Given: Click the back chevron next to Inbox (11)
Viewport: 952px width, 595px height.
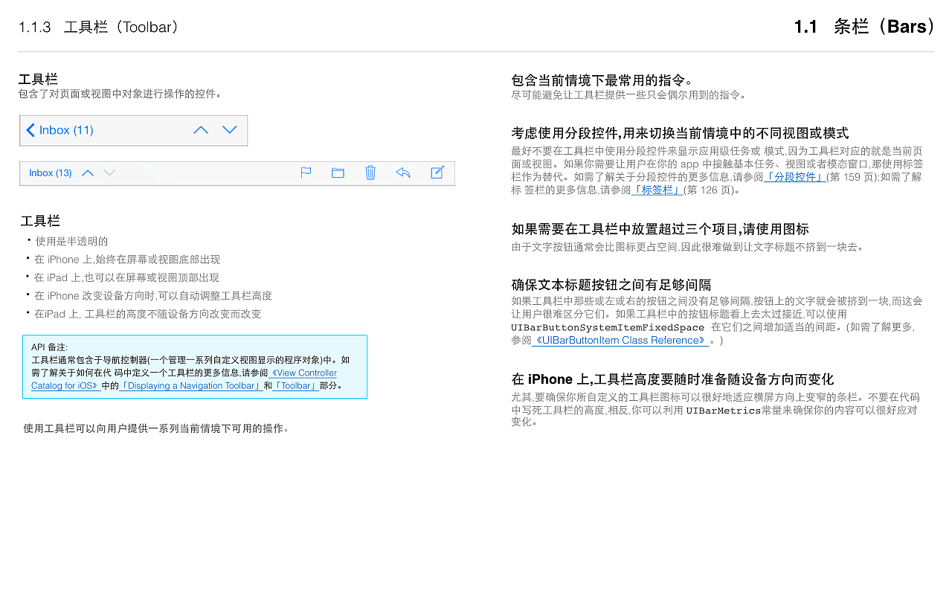Looking at the screenshot, I should click(x=30, y=130).
